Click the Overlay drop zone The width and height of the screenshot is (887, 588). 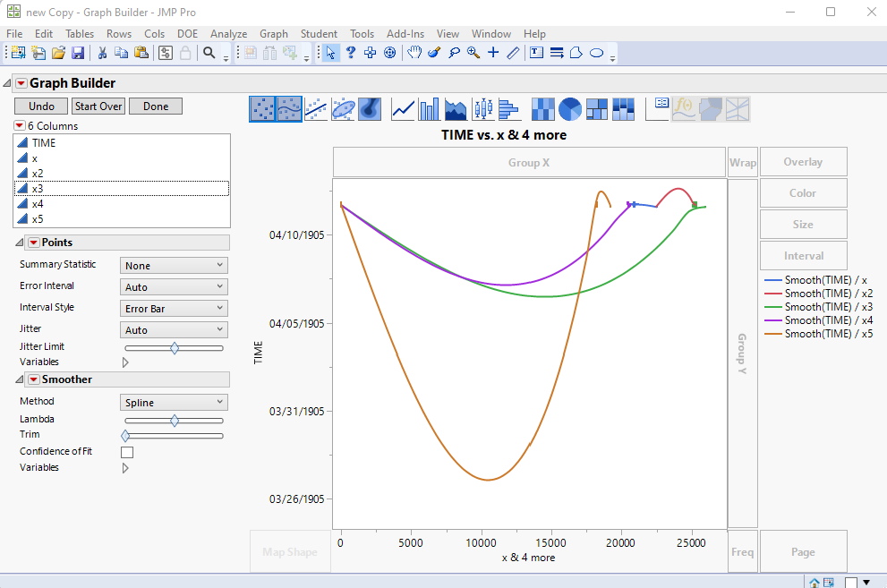point(803,162)
